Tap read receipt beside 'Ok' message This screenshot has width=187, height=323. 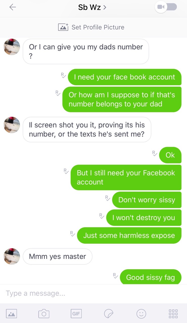click(154, 153)
